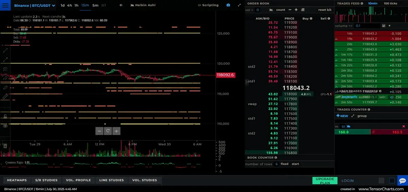This screenshot has height=192, width=408.
Task: Click the 14s trade row
Action: click(x=371, y=34)
